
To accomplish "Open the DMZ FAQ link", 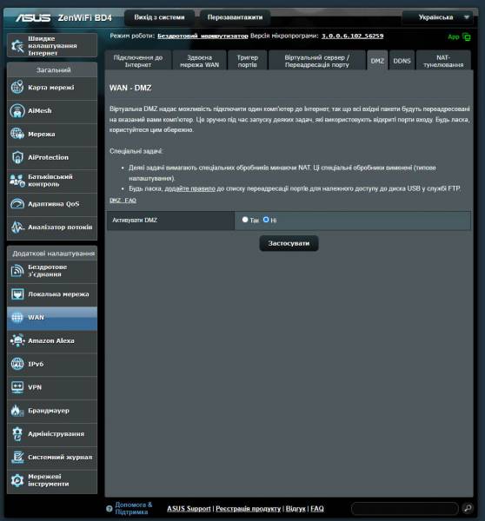I will pyautogui.click(x=123, y=201).
